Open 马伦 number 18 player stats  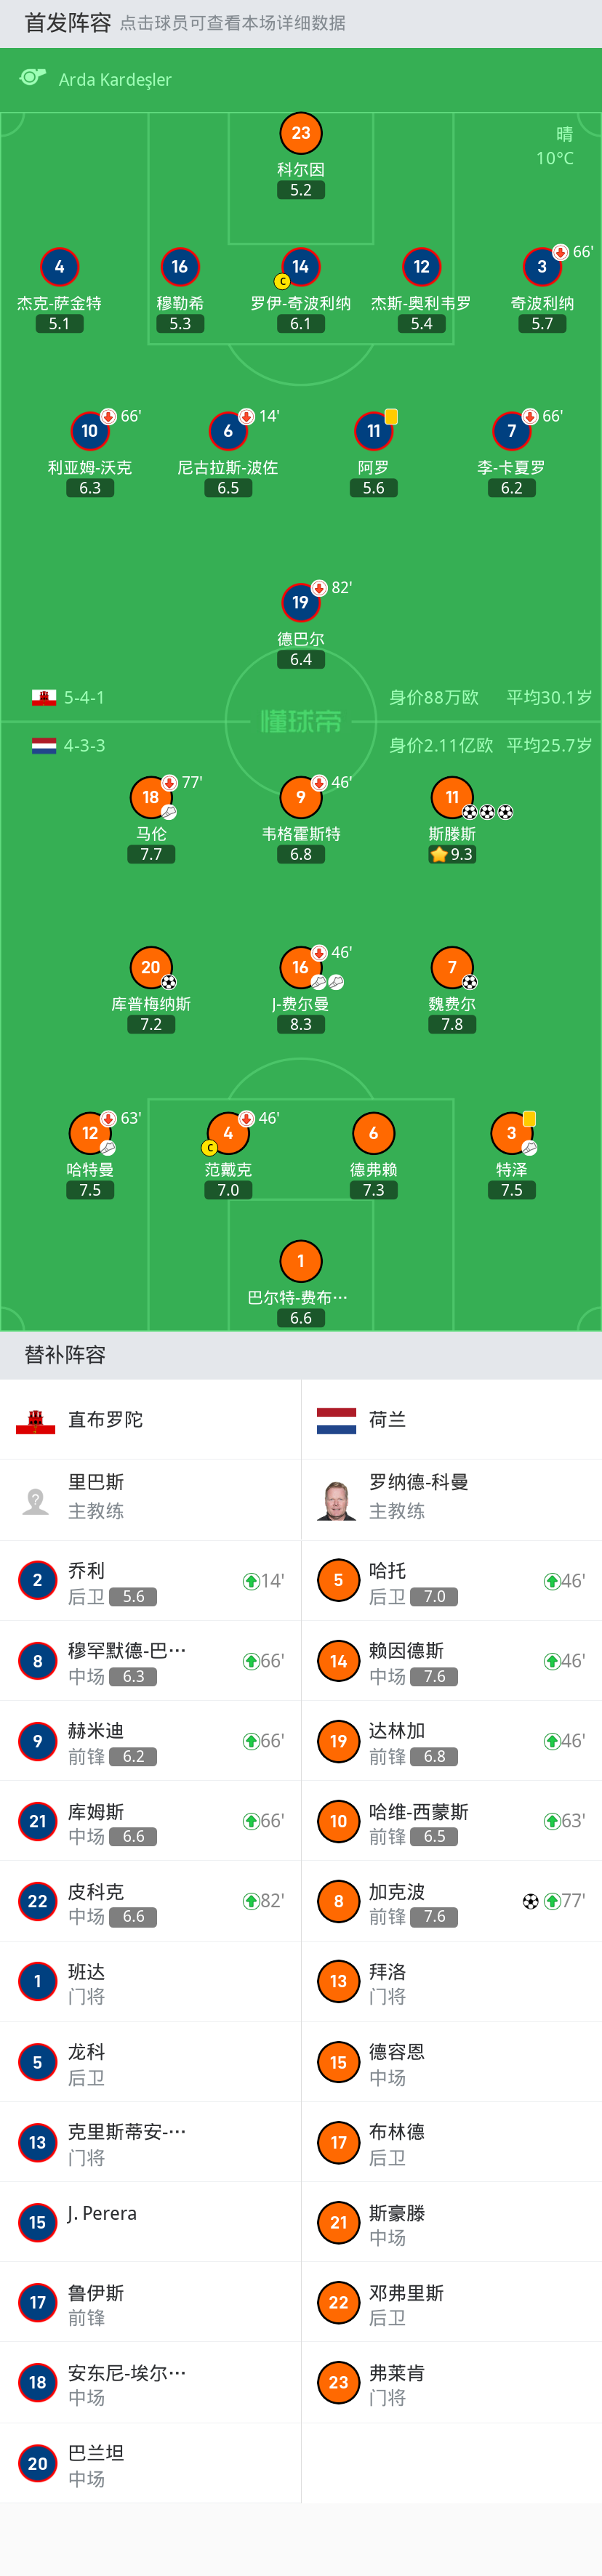click(151, 797)
